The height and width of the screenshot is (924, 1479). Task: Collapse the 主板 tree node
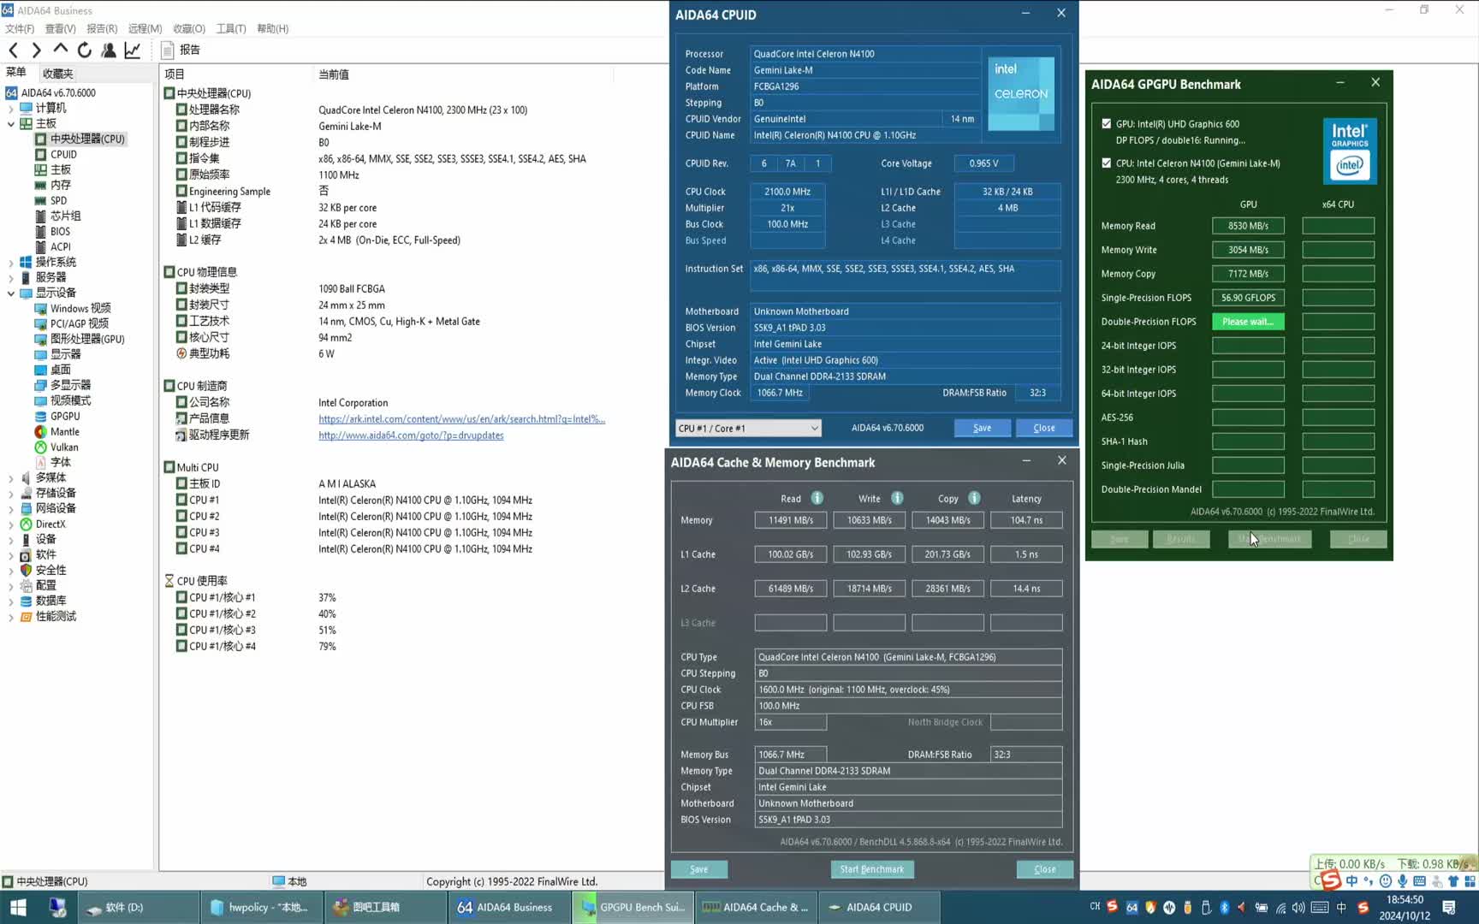pyautogui.click(x=11, y=123)
